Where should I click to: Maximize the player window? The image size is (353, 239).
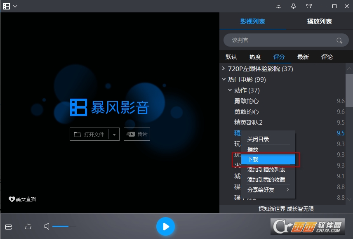334,6
